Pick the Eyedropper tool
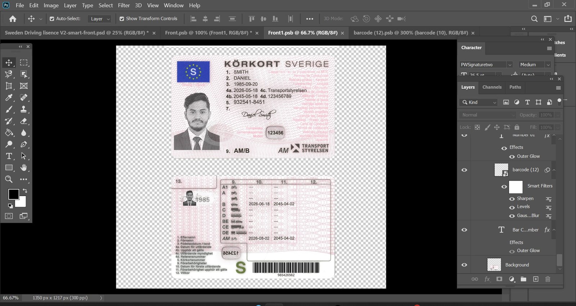This screenshot has height=306, width=576. (9, 98)
